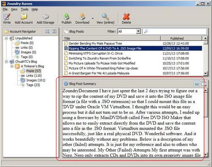Viewport: 212px width, 167px height.
Task: Click the summary pane scrollbar up arrow
Action: (206, 90)
